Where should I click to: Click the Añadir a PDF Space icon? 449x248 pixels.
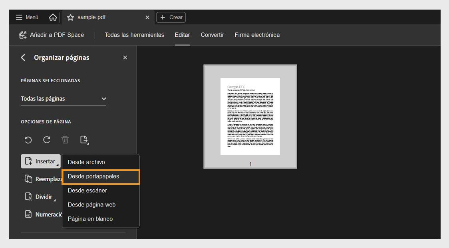pos(23,35)
